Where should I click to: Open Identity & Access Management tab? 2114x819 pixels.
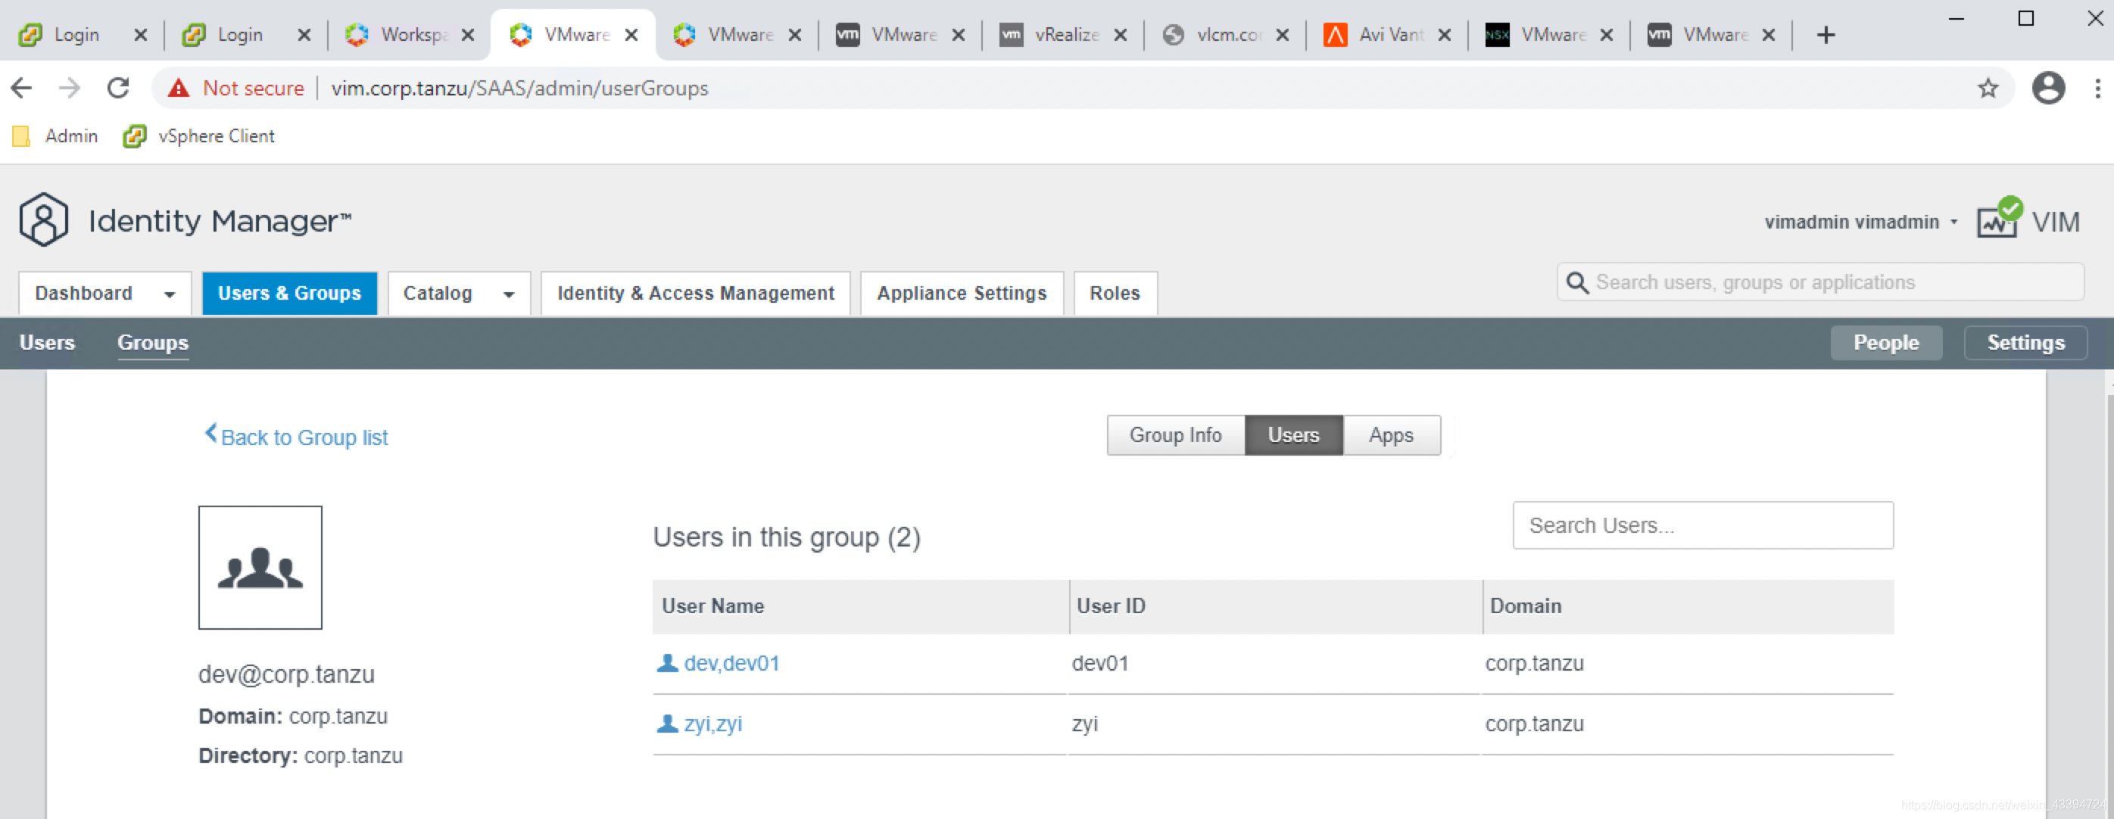tap(695, 293)
